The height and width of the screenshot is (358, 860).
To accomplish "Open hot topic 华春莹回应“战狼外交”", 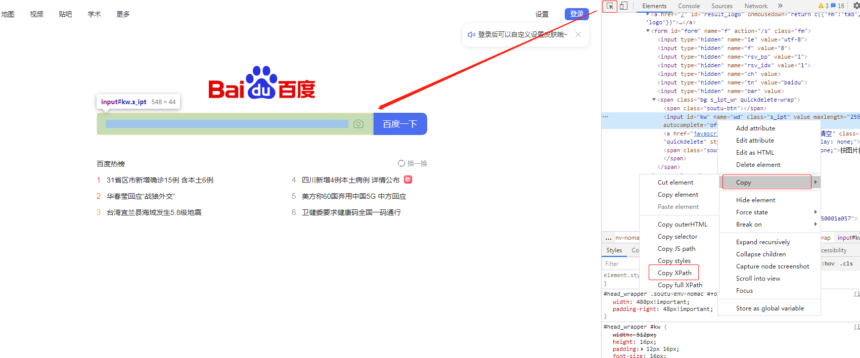I will (141, 196).
